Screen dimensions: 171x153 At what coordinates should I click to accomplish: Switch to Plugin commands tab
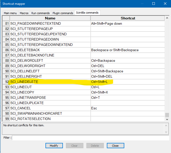pyautogui.click(x=63, y=13)
